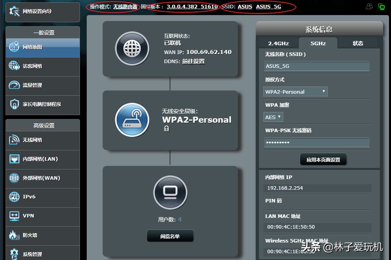
Task: Click the internal network IP 192.168.2.254 field
Action: (x=317, y=188)
